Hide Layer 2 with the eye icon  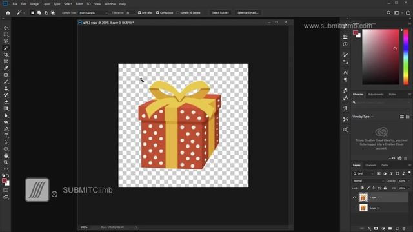354,198
